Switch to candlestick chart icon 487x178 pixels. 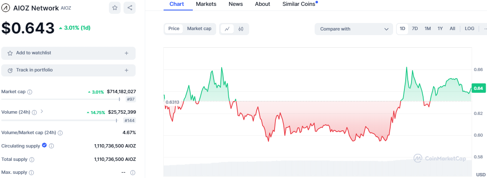(241, 29)
